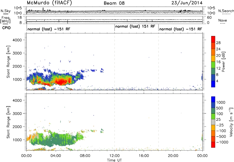Click the light green power colorbar segment
The image size is (234, 162).
tap(213, 65)
